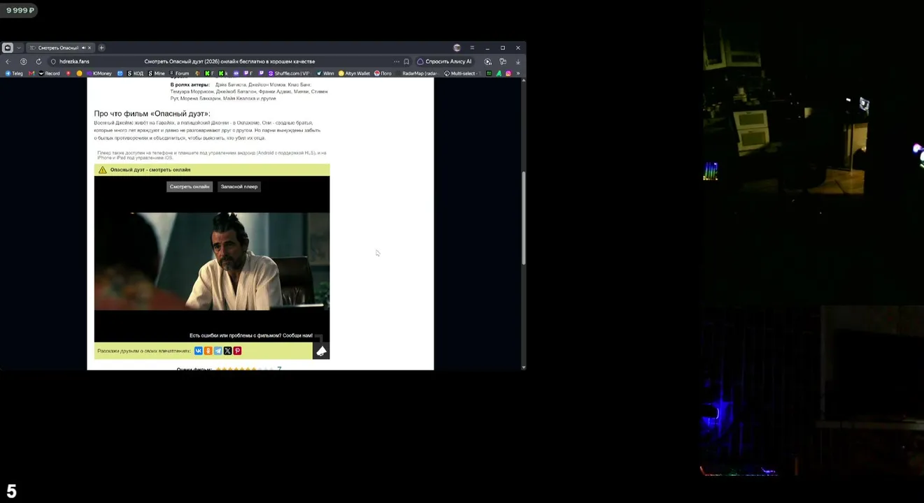Viewport: 924px width, 503px height.
Task: Click 'Спросить Алису AI' button
Action: click(444, 61)
